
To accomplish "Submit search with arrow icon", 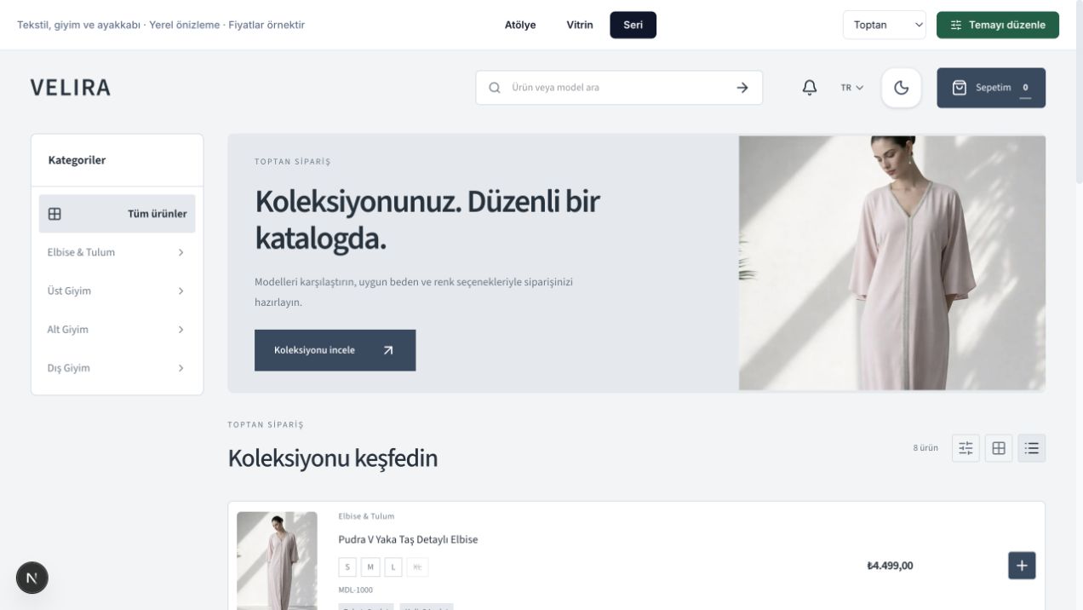I will click(x=742, y=88).
